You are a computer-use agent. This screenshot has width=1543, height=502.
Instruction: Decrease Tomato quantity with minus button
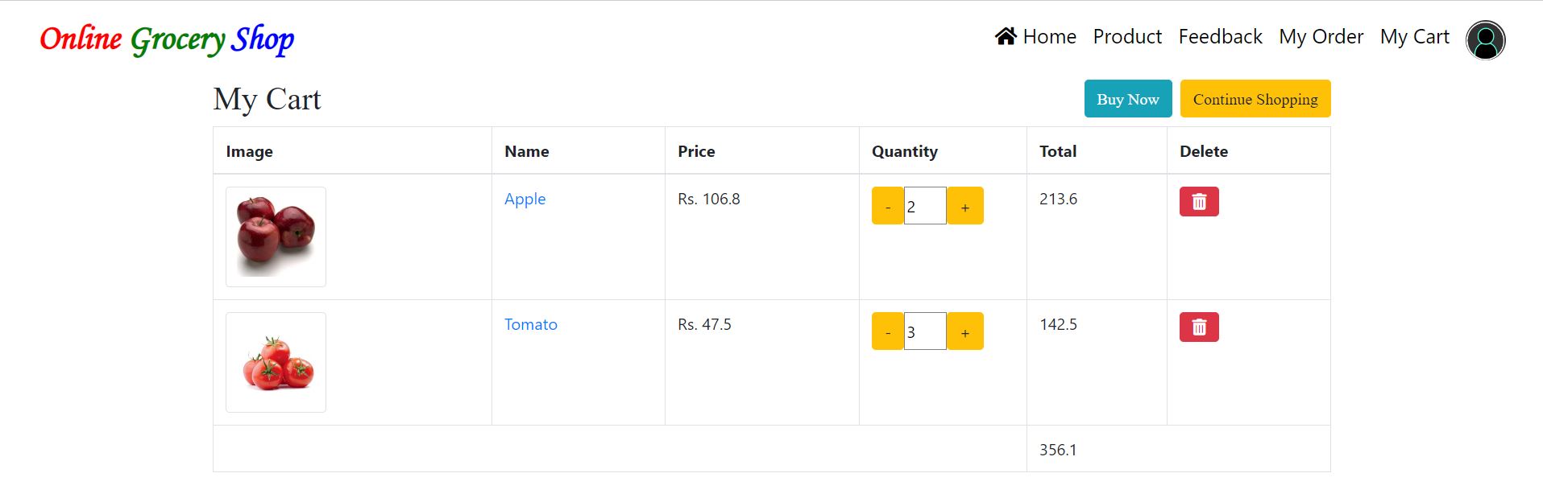tap(888, 331)
